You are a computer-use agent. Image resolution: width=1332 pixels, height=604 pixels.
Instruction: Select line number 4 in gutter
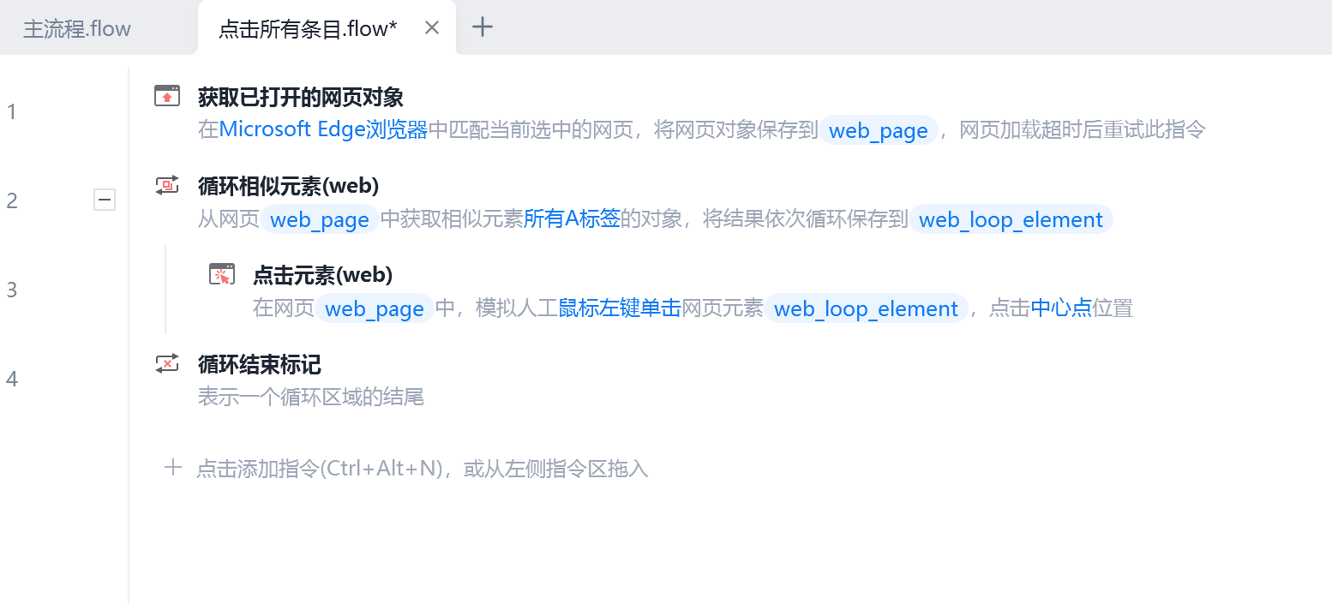tap(12, 379)
